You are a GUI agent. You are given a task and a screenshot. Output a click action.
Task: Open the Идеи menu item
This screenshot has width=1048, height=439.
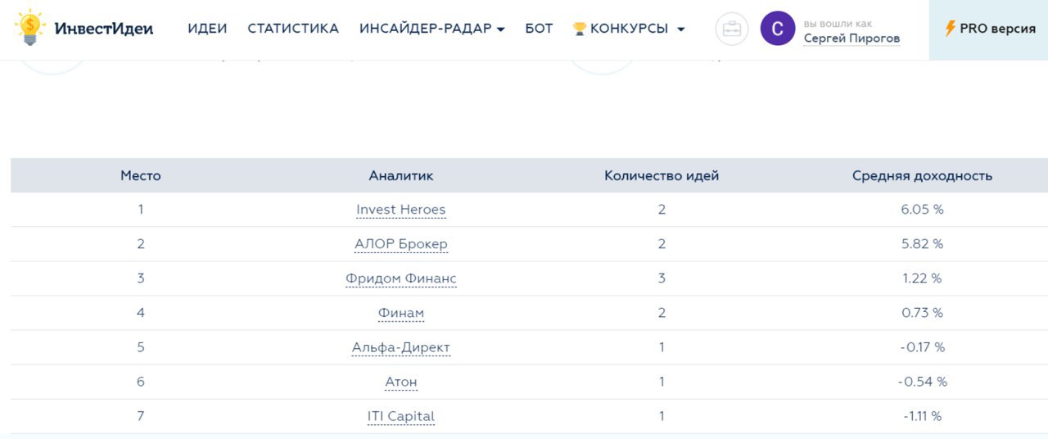(x=207, y=29)
